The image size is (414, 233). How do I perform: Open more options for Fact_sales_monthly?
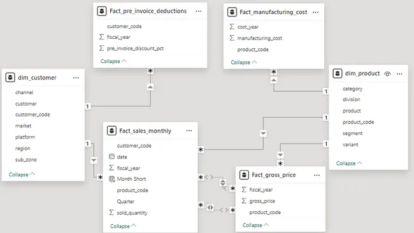tap(189, 131)
